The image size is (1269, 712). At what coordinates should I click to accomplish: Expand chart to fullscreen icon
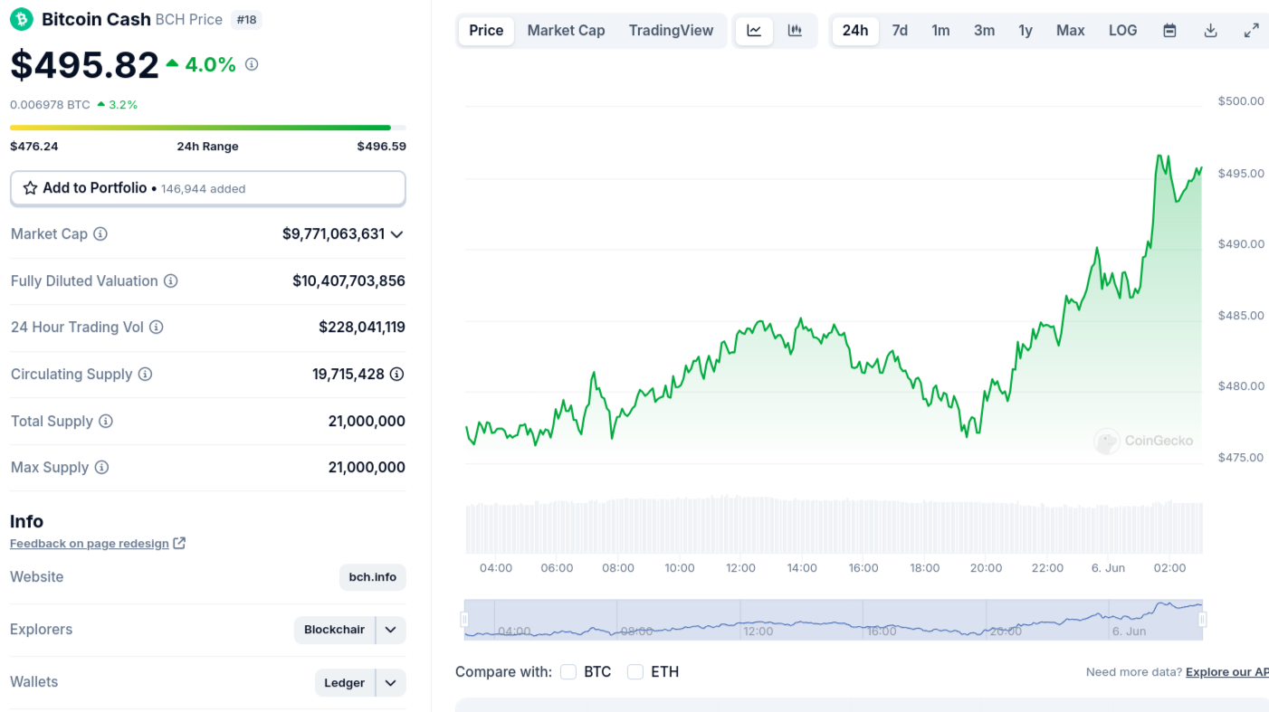[1251, 30]
